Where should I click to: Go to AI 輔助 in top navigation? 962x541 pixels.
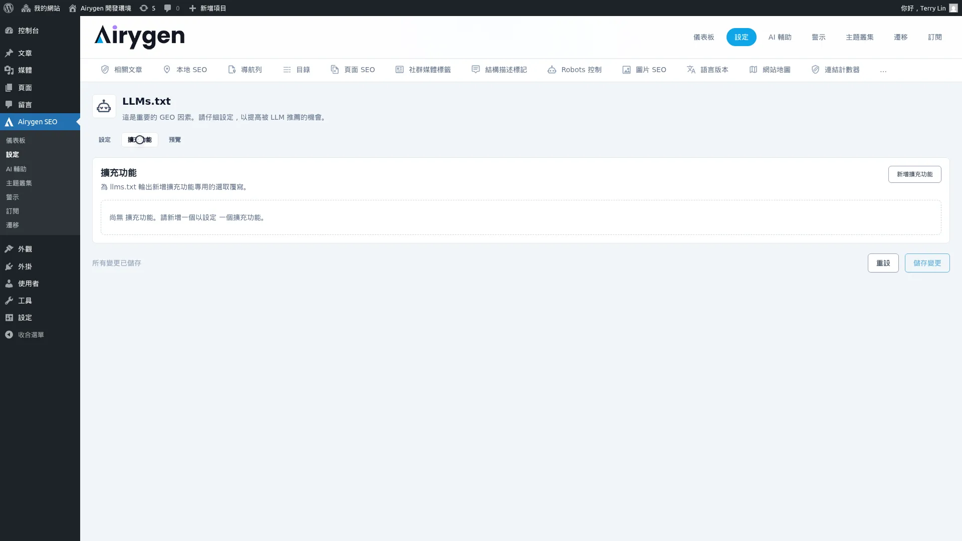coord(780,37)
